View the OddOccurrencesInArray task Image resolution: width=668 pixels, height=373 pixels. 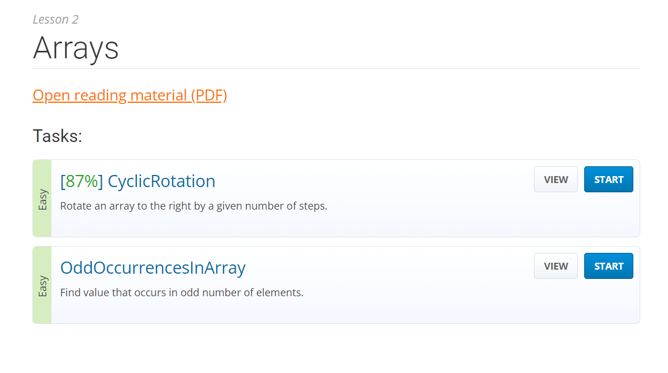pos(555,266)
